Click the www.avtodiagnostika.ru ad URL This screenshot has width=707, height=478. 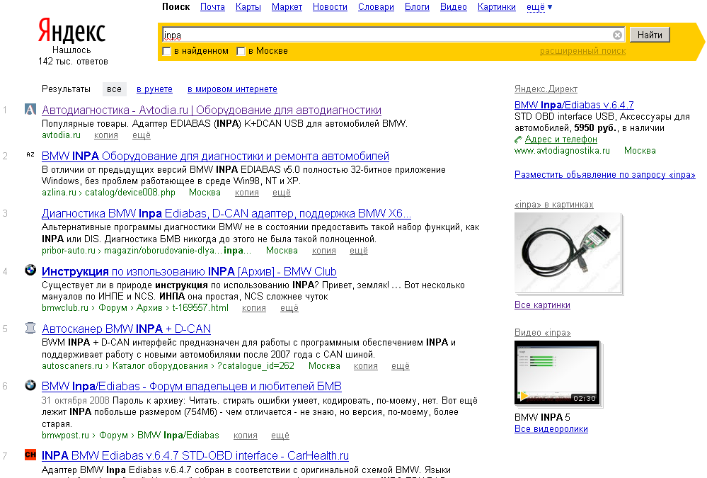point(562,150)
